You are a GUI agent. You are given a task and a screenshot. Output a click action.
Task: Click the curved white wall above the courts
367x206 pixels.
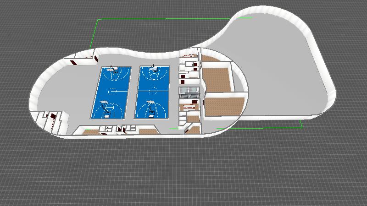[138, 51]
